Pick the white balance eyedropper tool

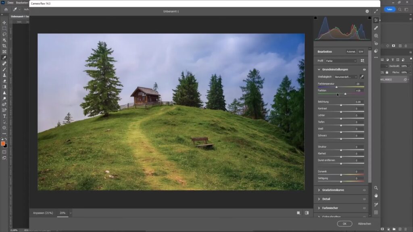[362, 77]
